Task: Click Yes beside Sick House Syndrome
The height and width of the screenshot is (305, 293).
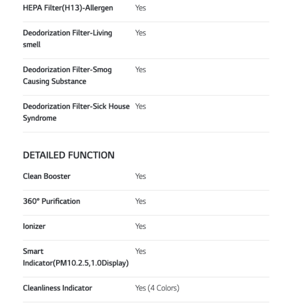Action: point(140,106)
